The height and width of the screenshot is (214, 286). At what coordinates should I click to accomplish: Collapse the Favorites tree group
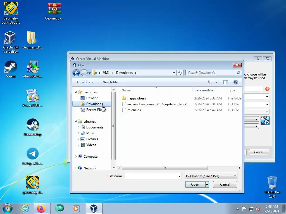pos(76,92)
